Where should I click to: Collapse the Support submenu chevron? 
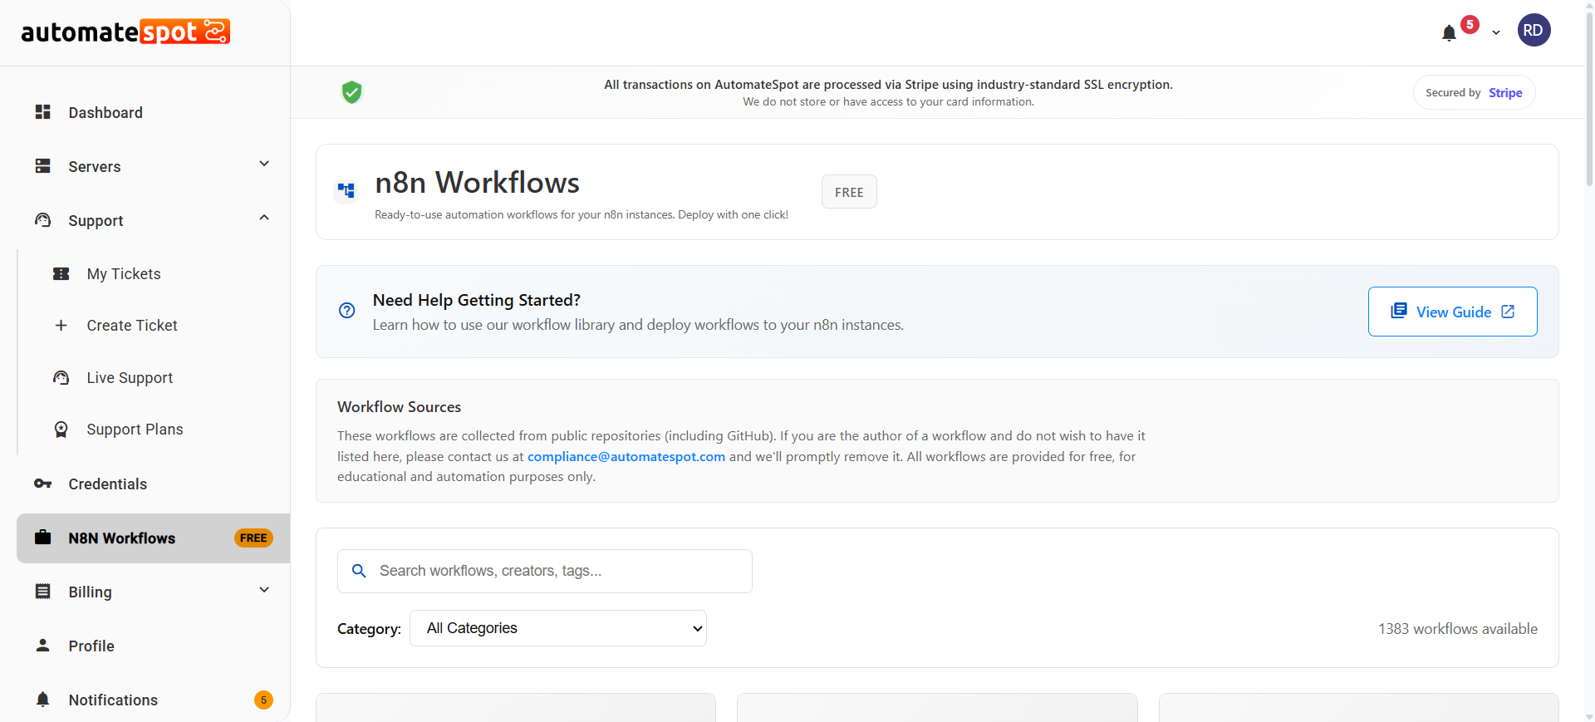coord(264,218)
